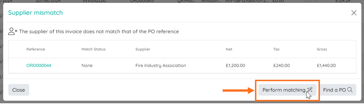Close the dialog with the X icon
The image size is (364, 105).
click(354, 13)
